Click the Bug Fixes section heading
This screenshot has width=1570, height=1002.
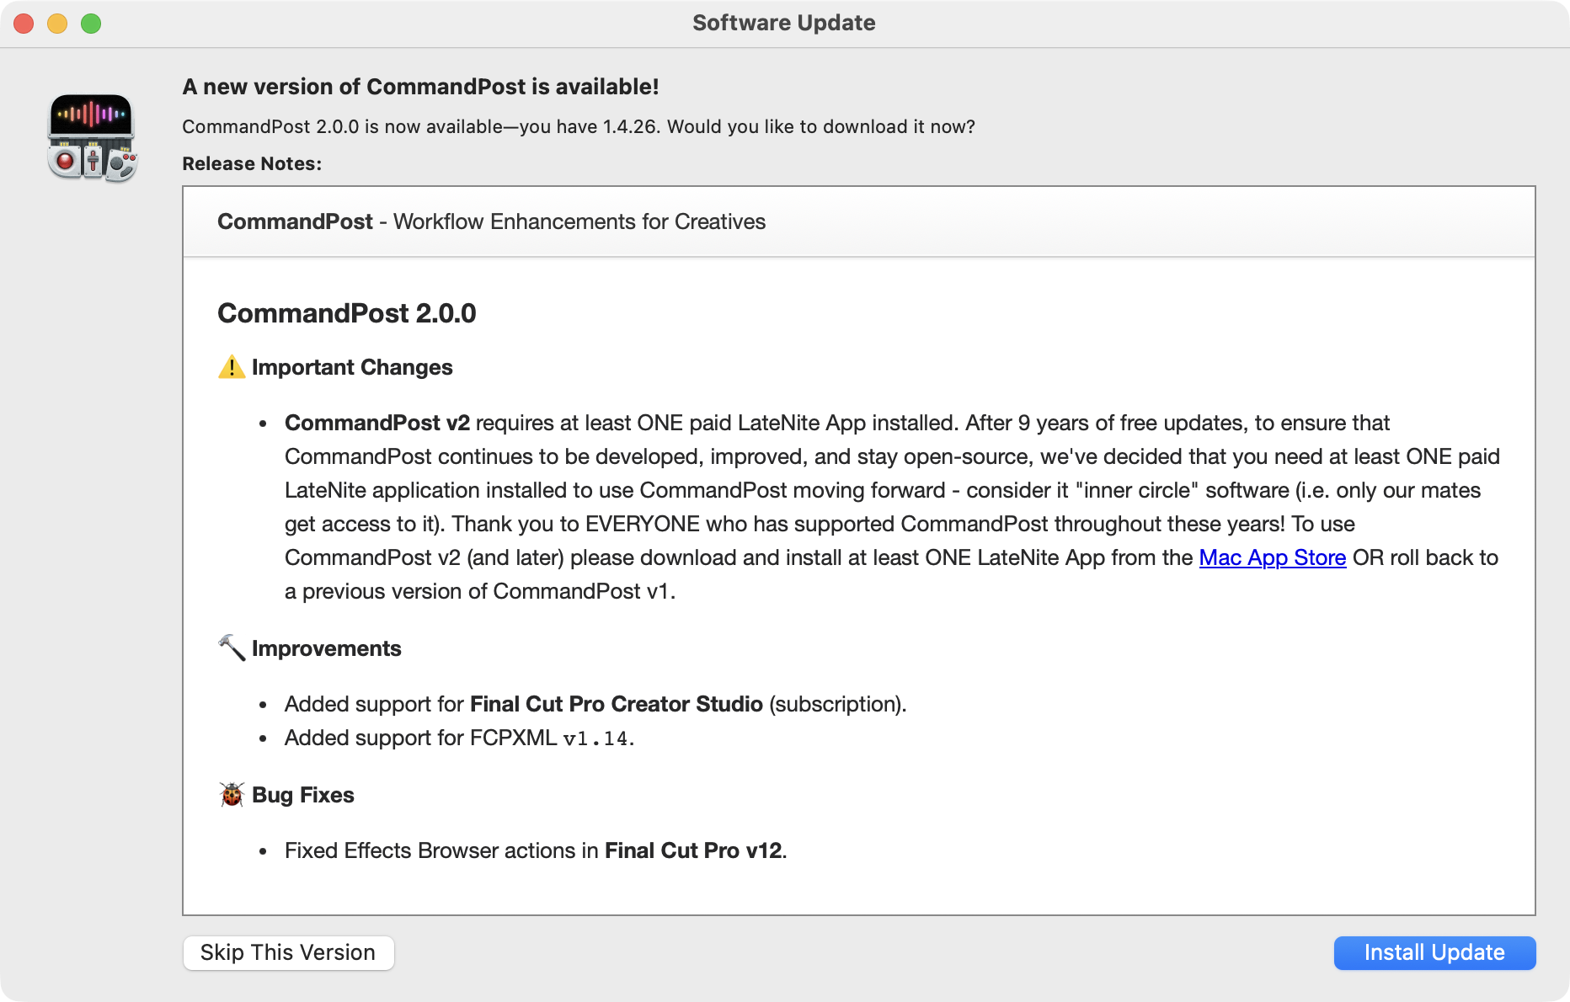pyautogui.click(x=302, y=795)
